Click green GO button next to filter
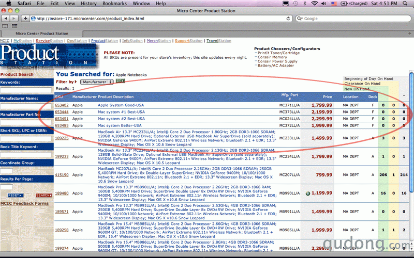 click(120, 81)
